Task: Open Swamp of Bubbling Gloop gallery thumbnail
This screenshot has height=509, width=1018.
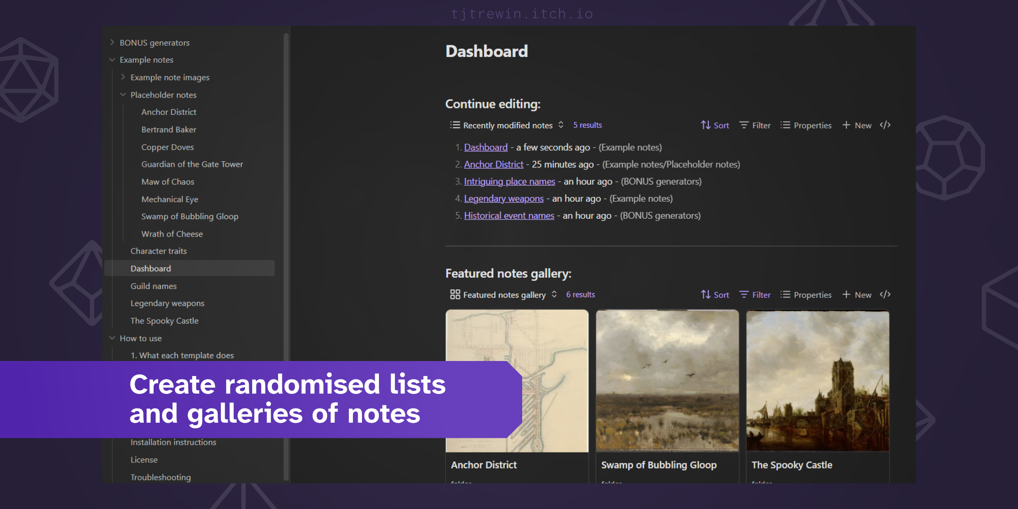Action: [x=667, y=381]
